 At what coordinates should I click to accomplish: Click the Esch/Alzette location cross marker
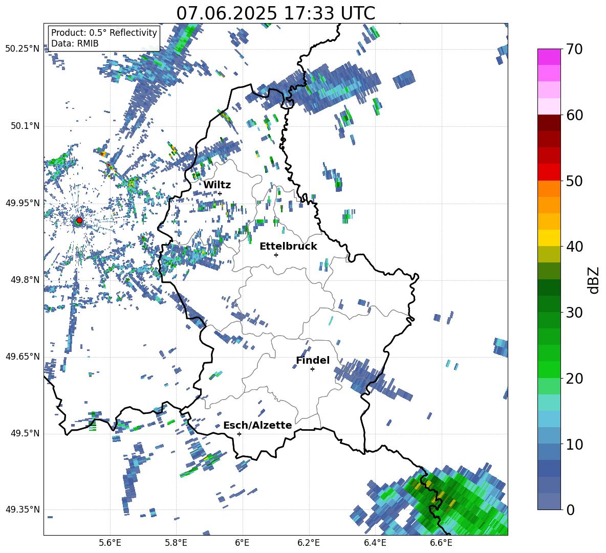pos(239,434)
